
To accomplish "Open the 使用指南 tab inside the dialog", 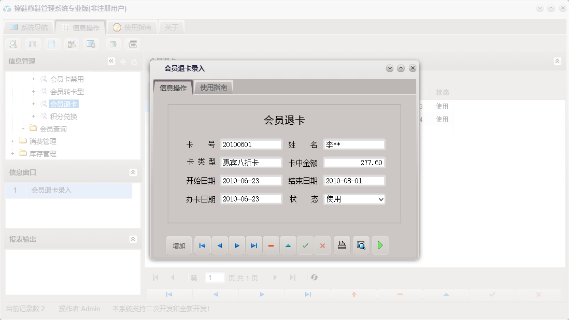I will point(213,87).
